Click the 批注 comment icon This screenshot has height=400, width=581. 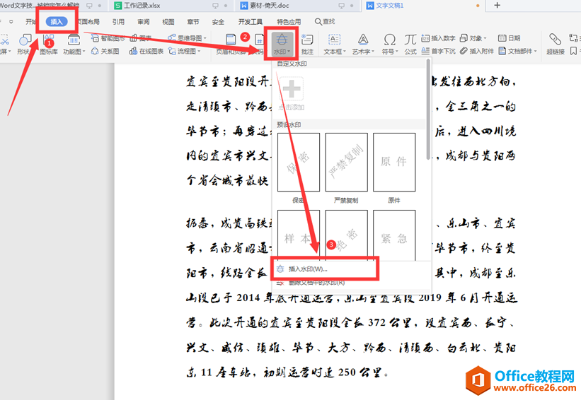307,44
